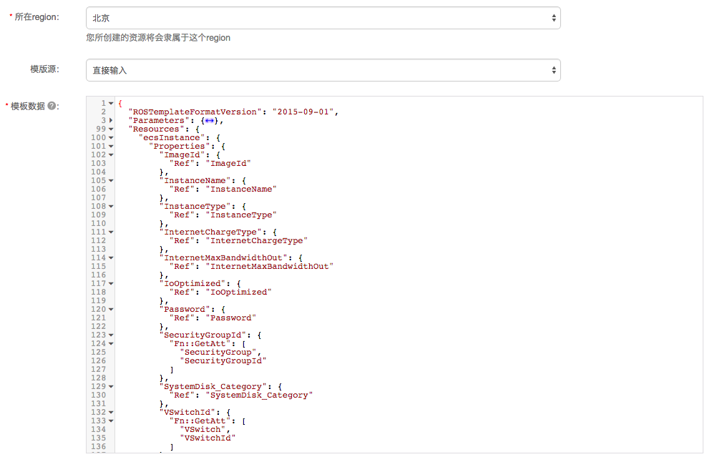Click the "SecurityGroup" string on line 125

click(218, 352)
